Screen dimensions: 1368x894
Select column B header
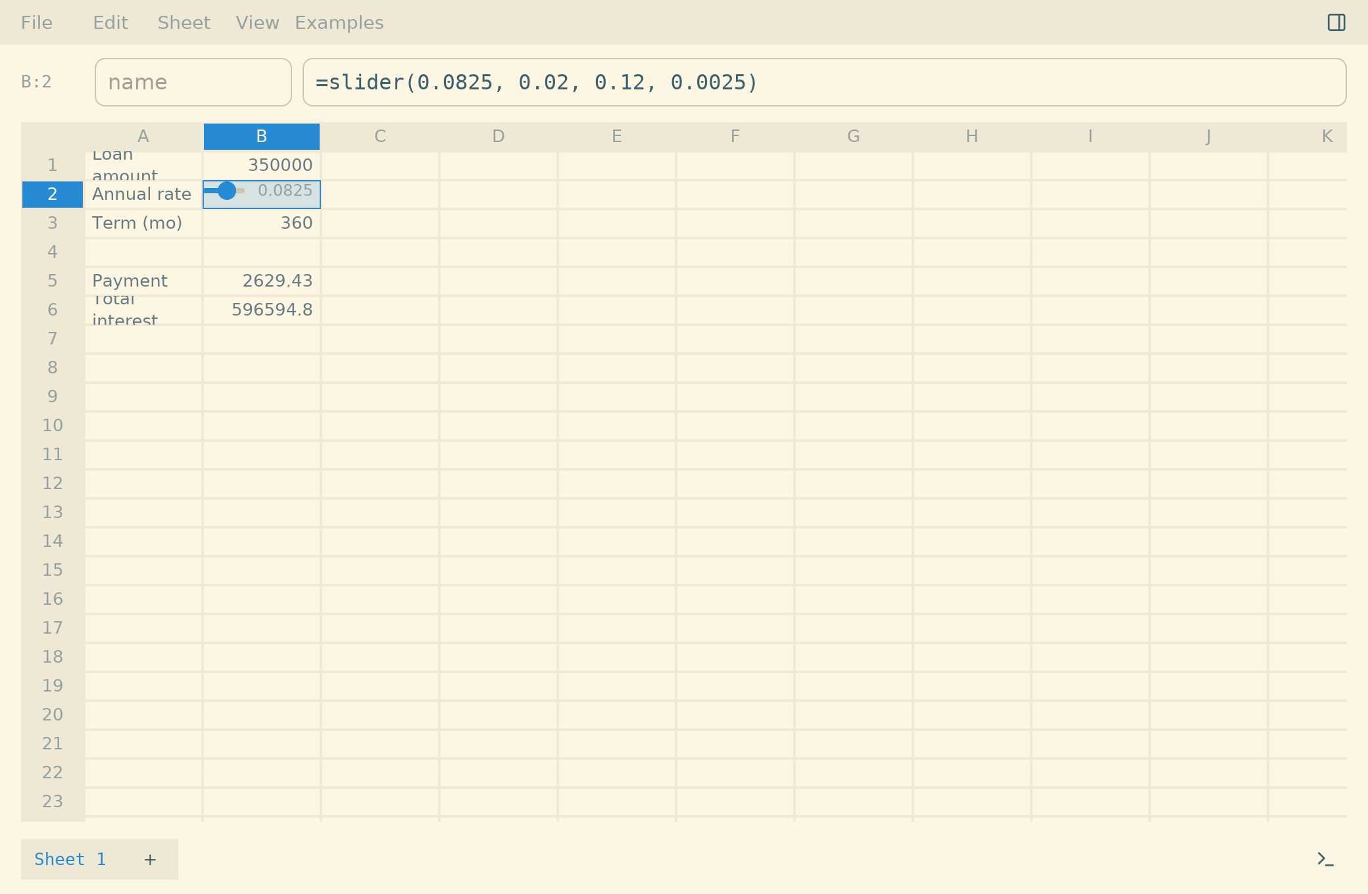click(x=262, y=137)
